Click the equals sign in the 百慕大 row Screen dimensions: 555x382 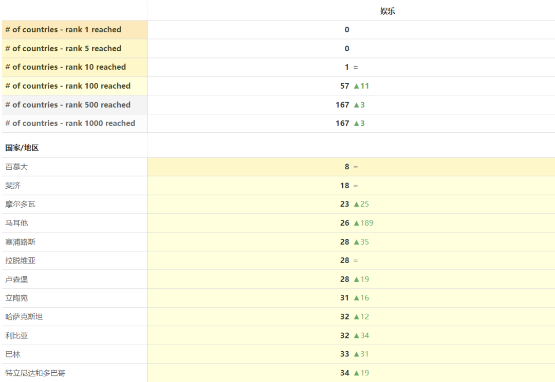356,167
